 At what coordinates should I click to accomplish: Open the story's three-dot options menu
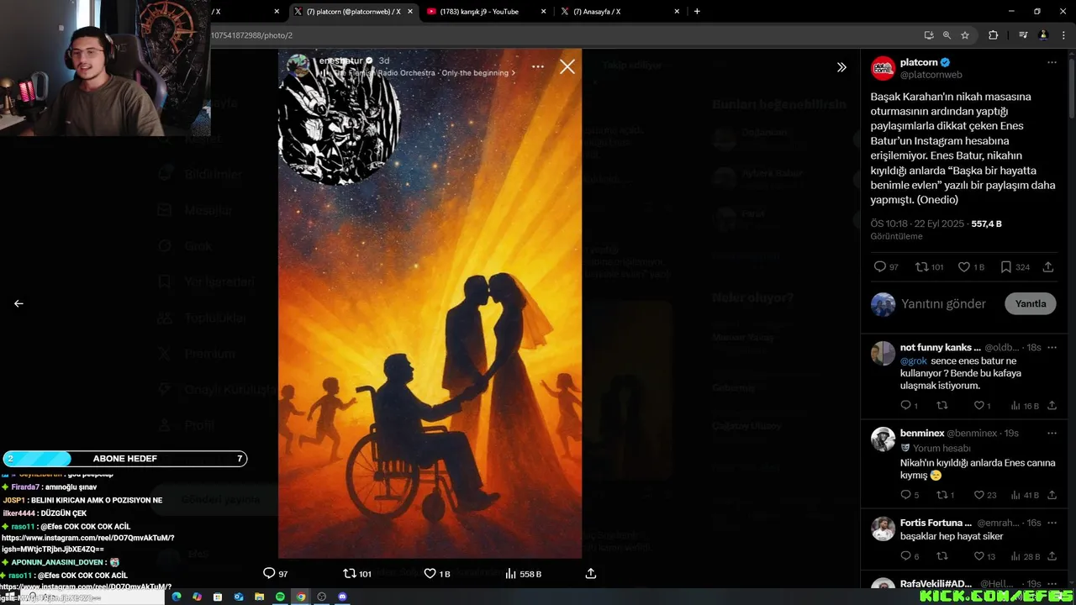pos(538,66)
